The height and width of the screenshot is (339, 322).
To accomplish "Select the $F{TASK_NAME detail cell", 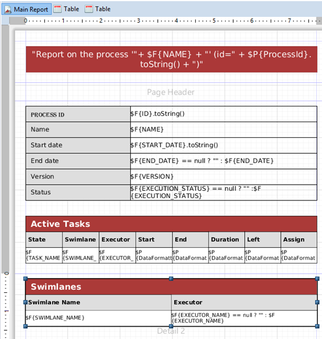I will click(x=44, y=255).
